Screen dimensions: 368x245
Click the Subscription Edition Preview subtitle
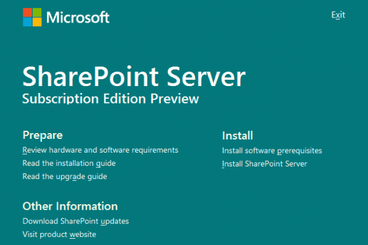pos(111,99)
